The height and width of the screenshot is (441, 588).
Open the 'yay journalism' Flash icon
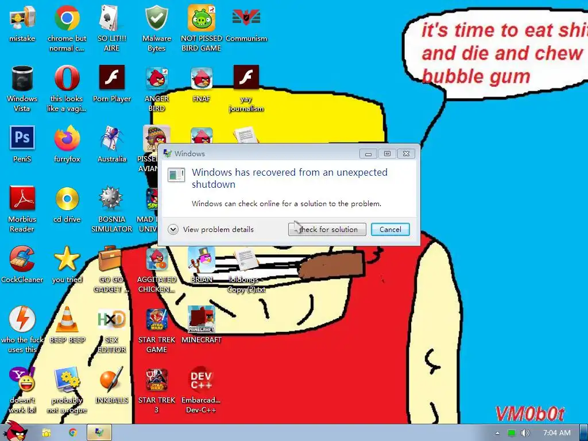[246, 78]
